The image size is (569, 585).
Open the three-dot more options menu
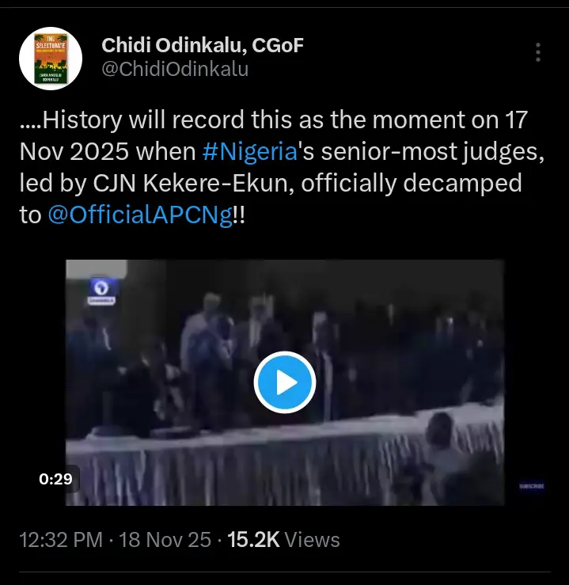click(537, 52)
